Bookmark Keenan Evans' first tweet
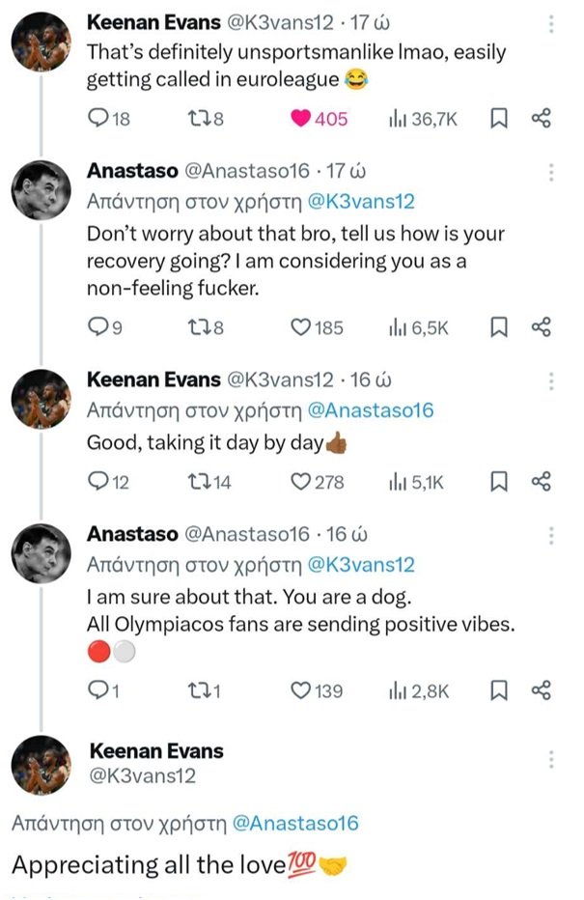The height and width of the screenshot is (900, 584). (499, 119)
